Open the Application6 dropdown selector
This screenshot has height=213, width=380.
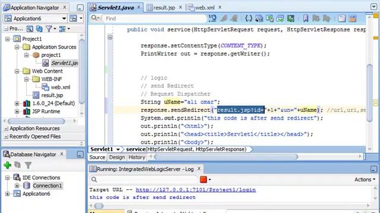64,18
